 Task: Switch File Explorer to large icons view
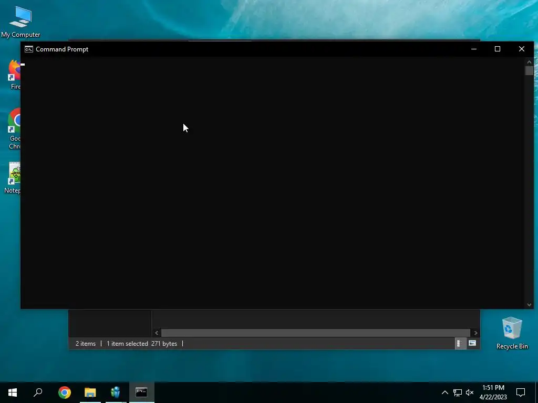point(472,343)
